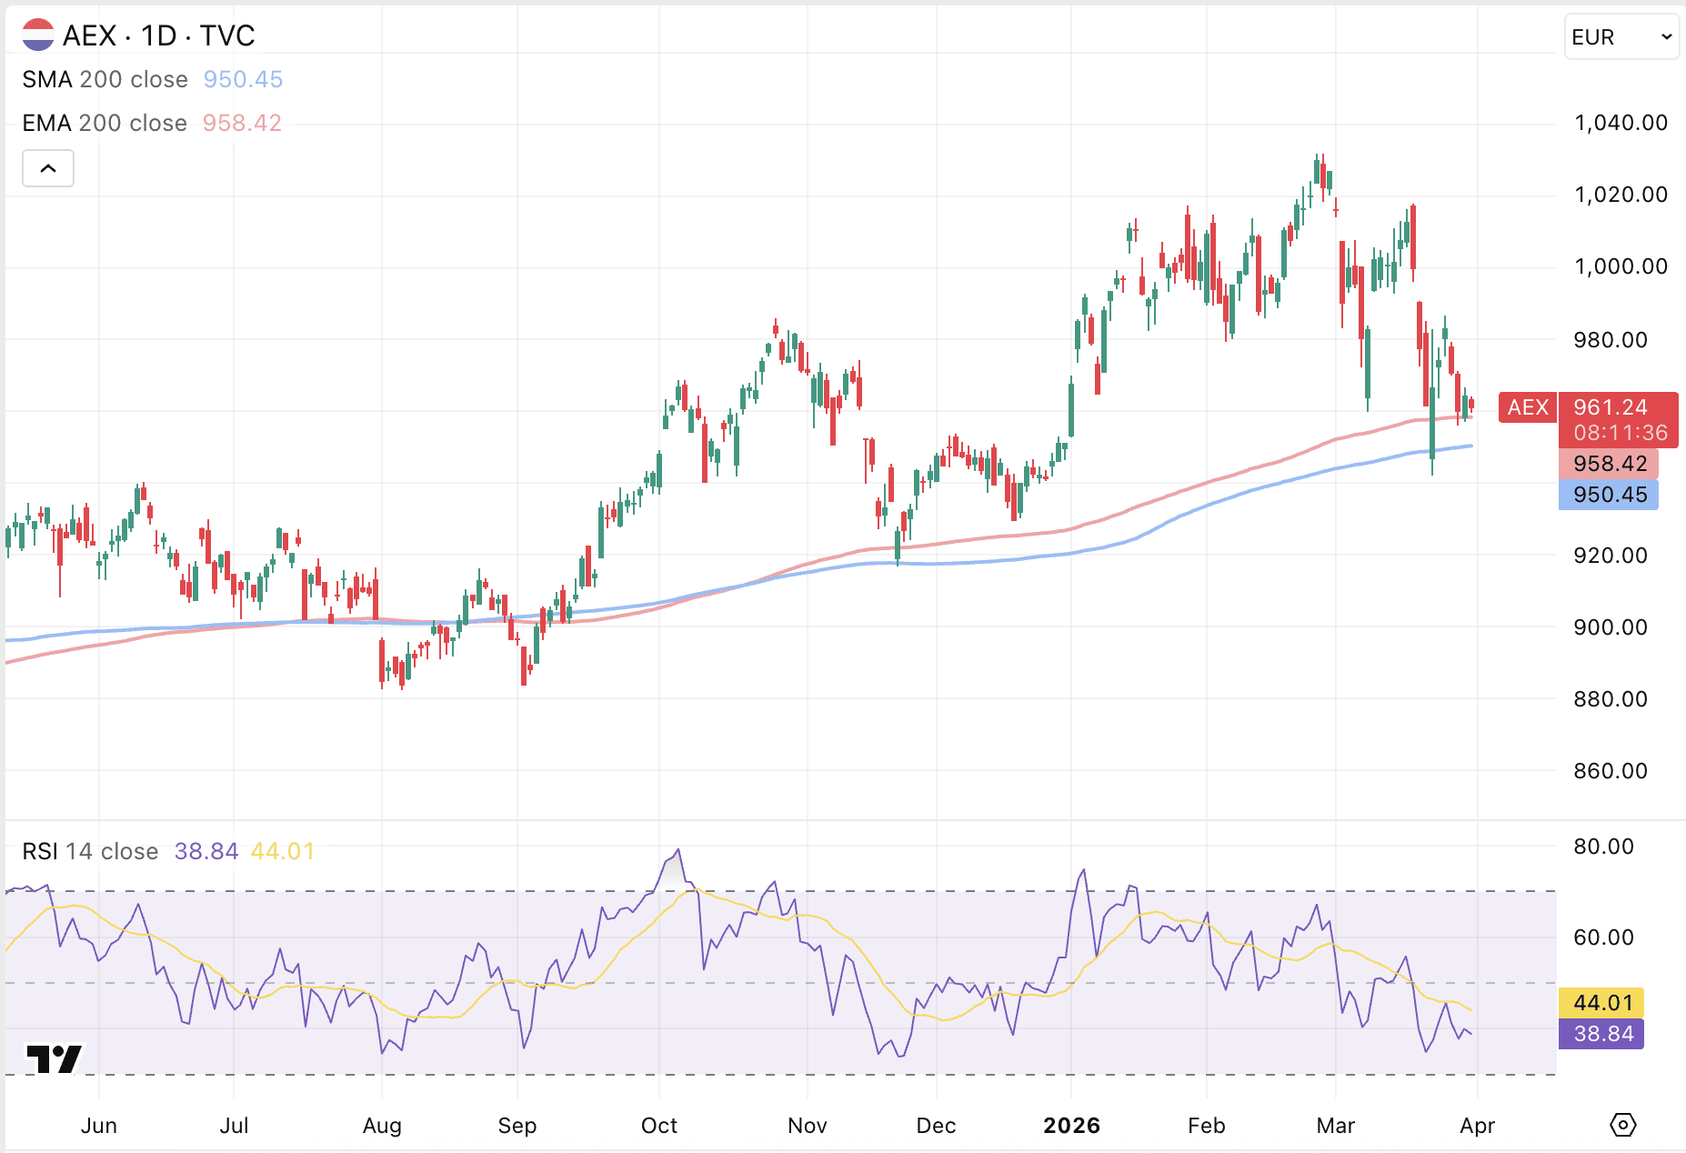Viewport: 1686px width, 1153px height.
Task: Click the dropdown arrow next to EUR
Action: 1666,37
